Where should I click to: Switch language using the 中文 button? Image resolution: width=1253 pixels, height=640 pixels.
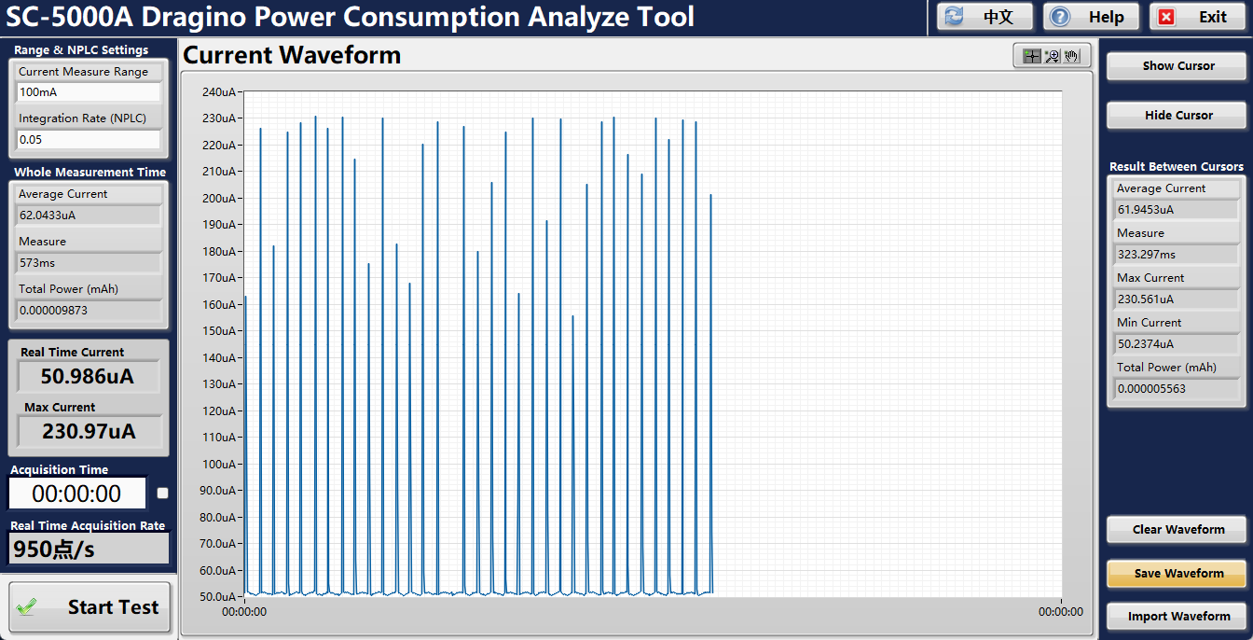tap(985, 17)
